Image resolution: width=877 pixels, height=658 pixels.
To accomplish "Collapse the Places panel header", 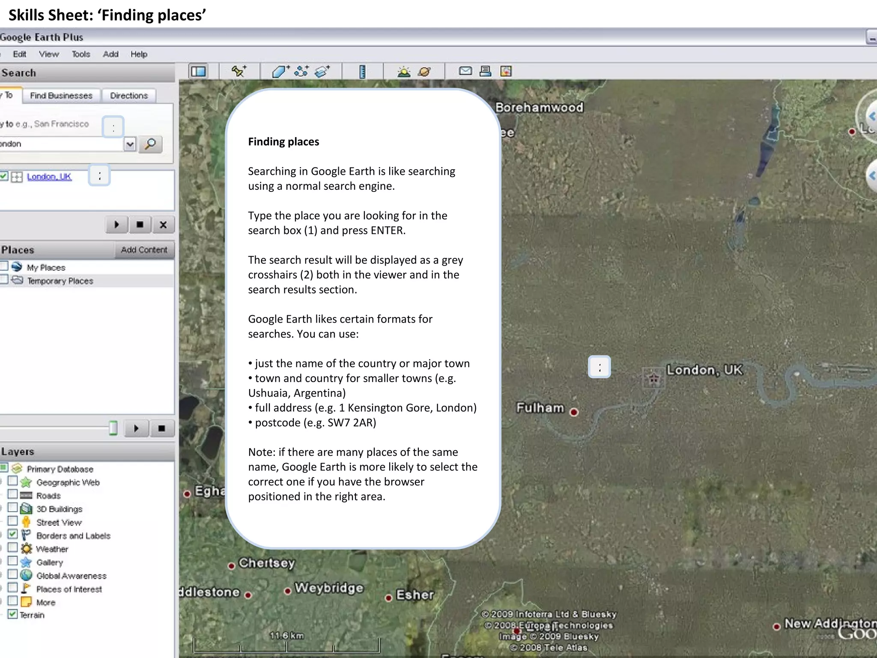I will 57,250.
